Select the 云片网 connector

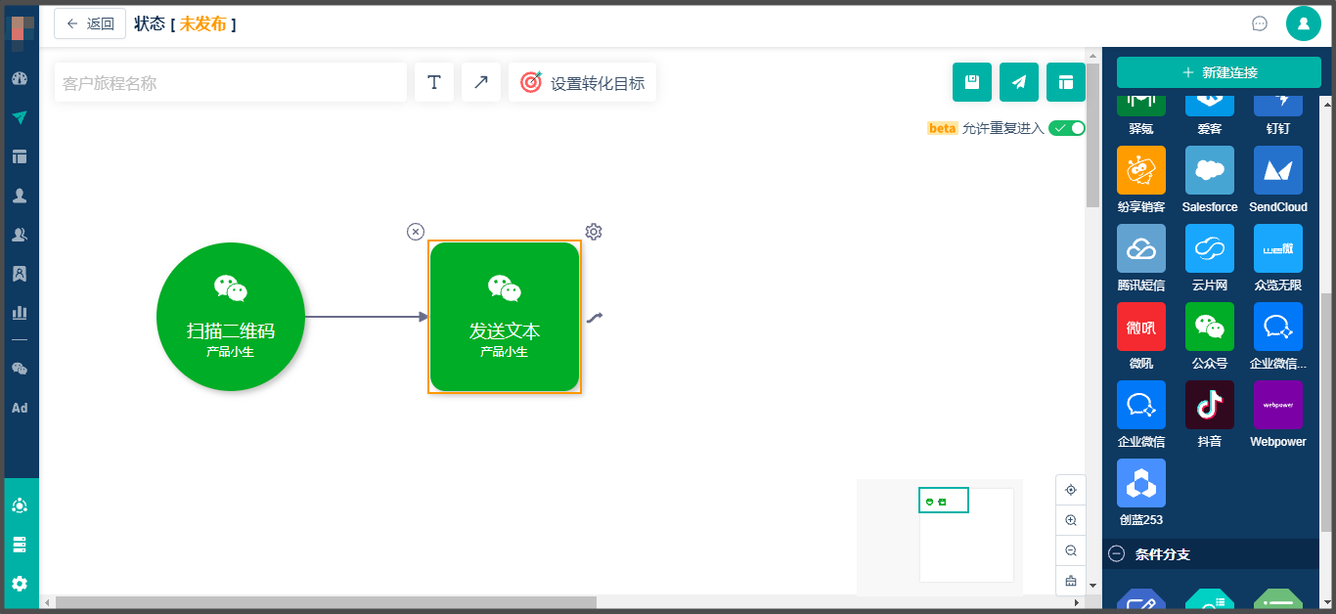1210,258
